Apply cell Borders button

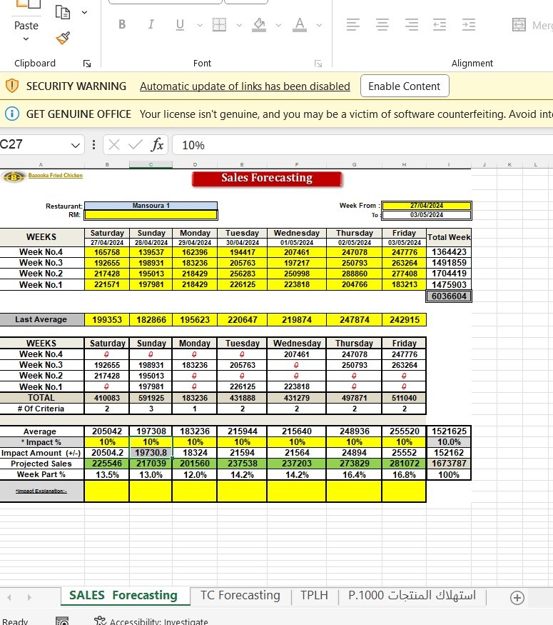click(x=219, y=25)
